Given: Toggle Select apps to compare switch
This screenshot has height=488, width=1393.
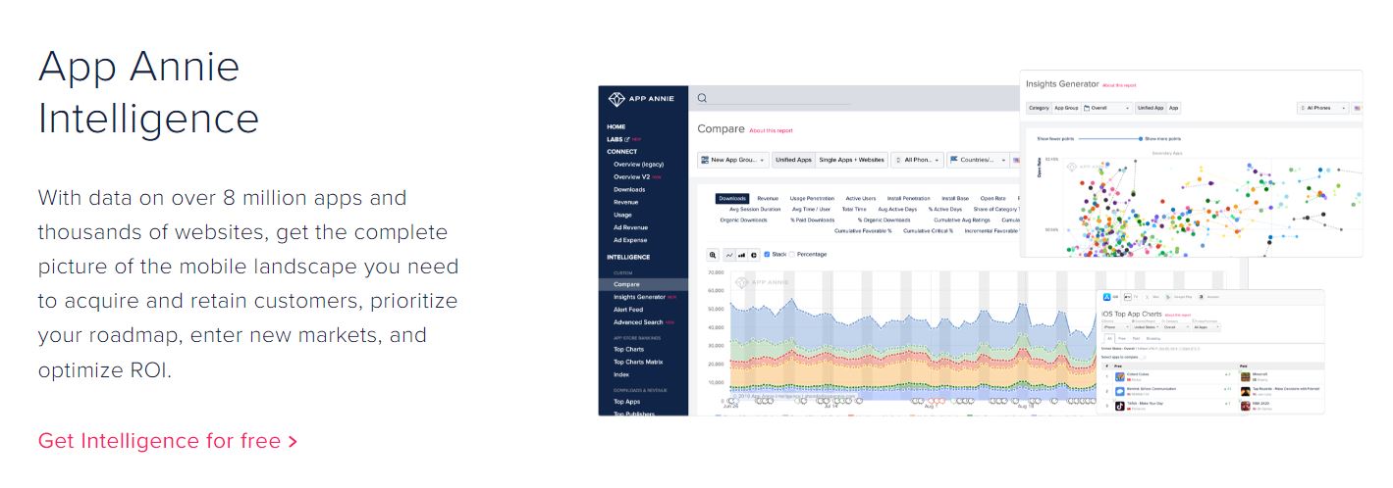Looking at the screenshot, I should (x=1143, y=357).
